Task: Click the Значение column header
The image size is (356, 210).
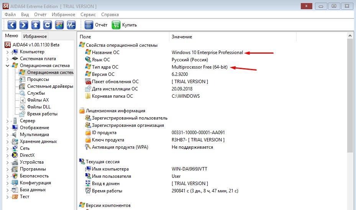Action: point(233,37)
